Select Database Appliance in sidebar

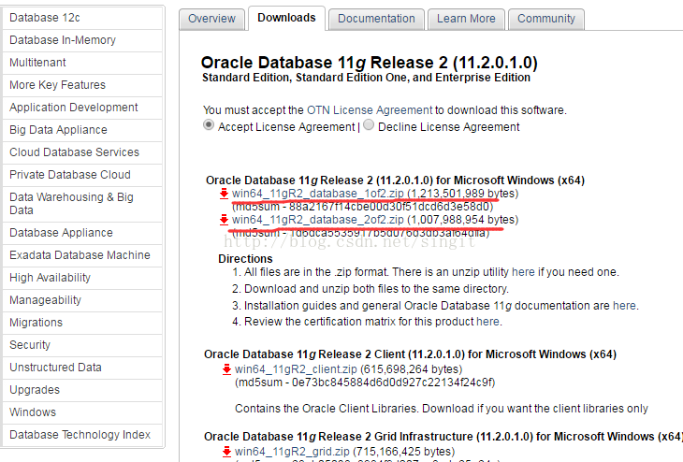pos(82,233)
